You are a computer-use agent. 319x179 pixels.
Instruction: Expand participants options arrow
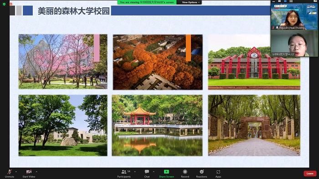pos(135,172)
